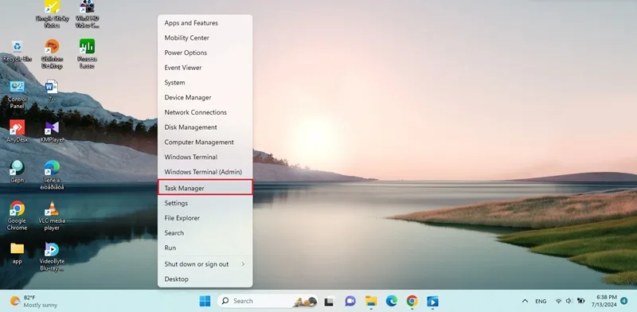Screen dimensions: 637x312
Task: Open File Explorer taskbar icon
Action: coord(371,301)
